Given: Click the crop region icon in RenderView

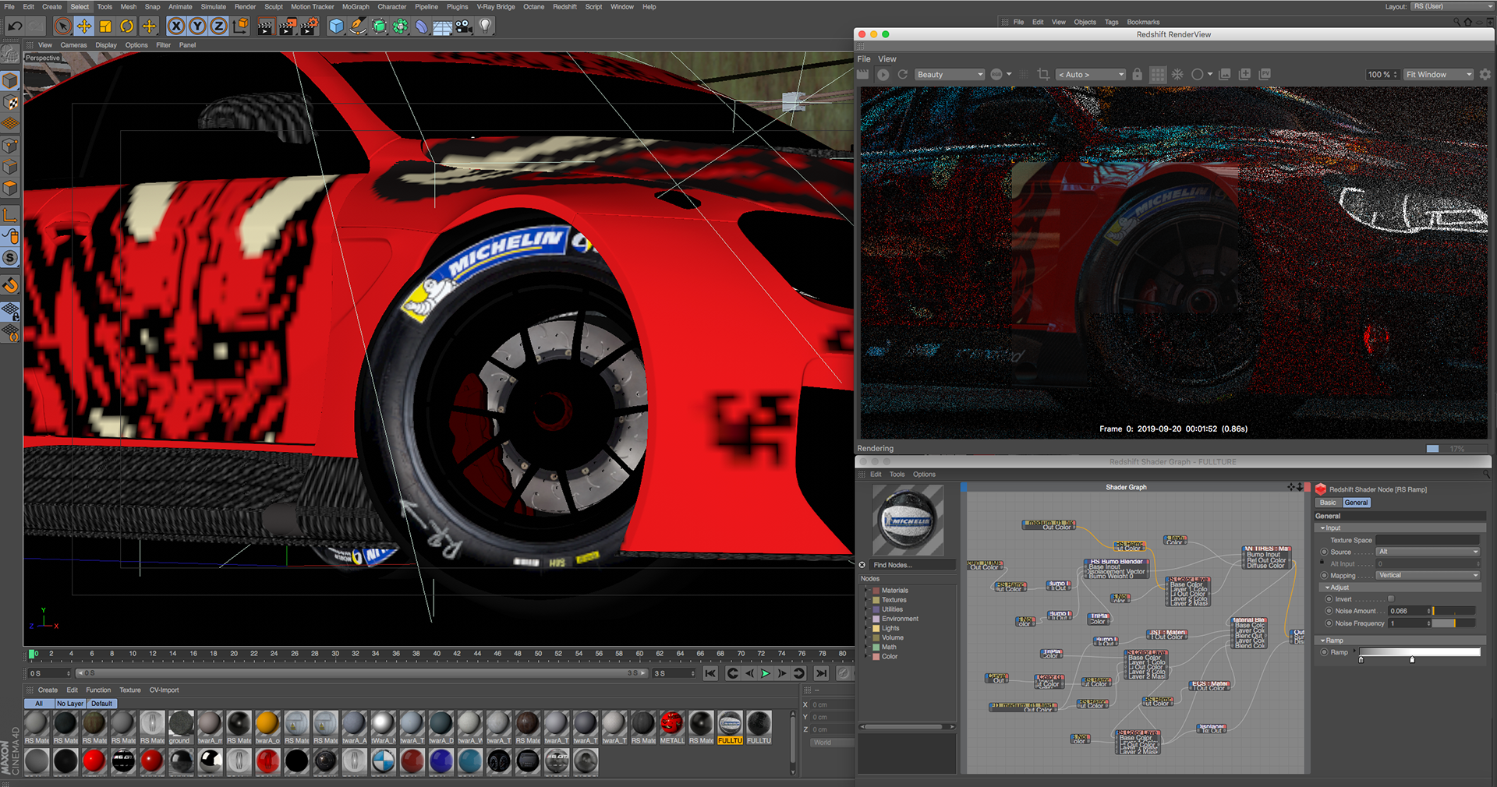Looking at the screenshot, I should [1043, 75].
